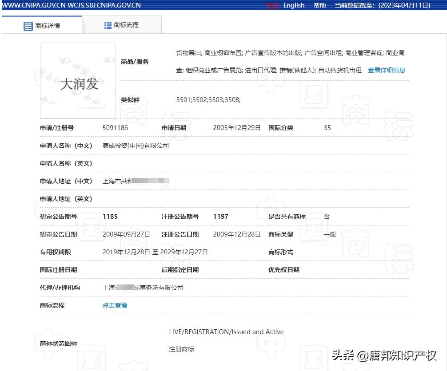Open the 帮助 help link
Image resolution: width=447 pixels, height=371 pixels.
click(x=319, y=5)
